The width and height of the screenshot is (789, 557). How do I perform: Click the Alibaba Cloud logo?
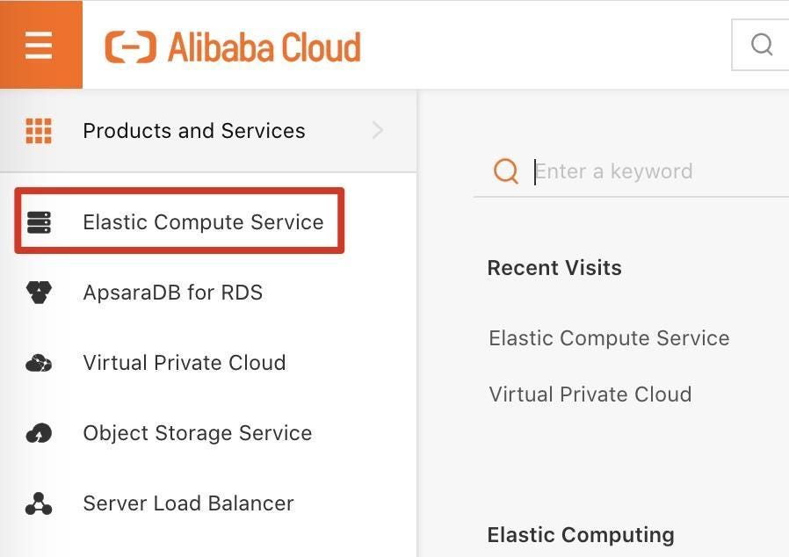pos(233,47)
